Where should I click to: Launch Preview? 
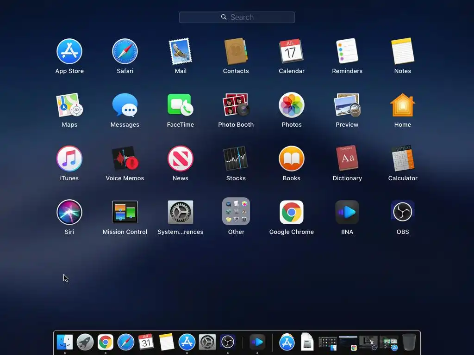[x=347, y=105]
